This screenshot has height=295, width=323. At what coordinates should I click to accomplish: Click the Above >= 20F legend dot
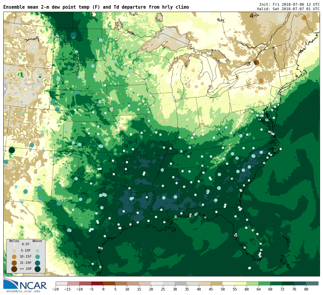37,269
